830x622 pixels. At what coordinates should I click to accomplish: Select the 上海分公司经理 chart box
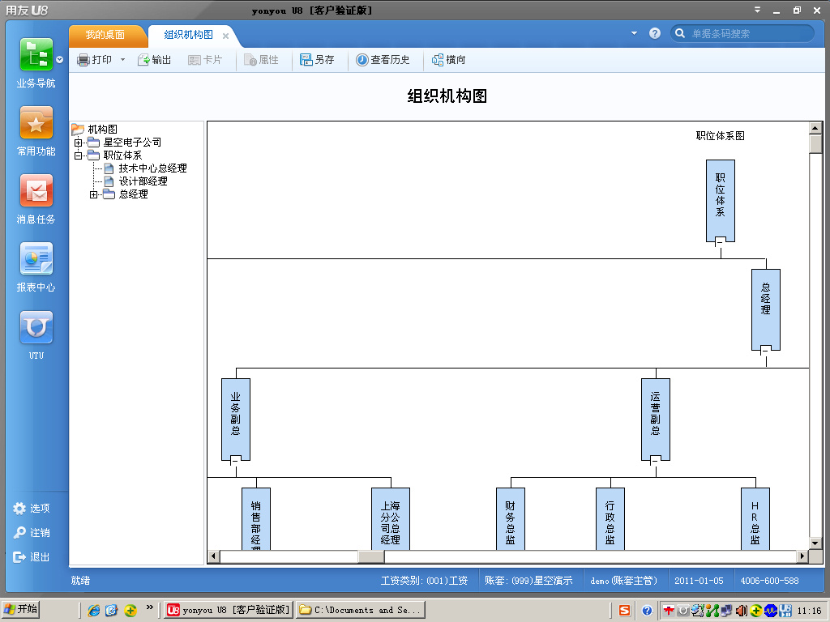[x=391, y=519]
